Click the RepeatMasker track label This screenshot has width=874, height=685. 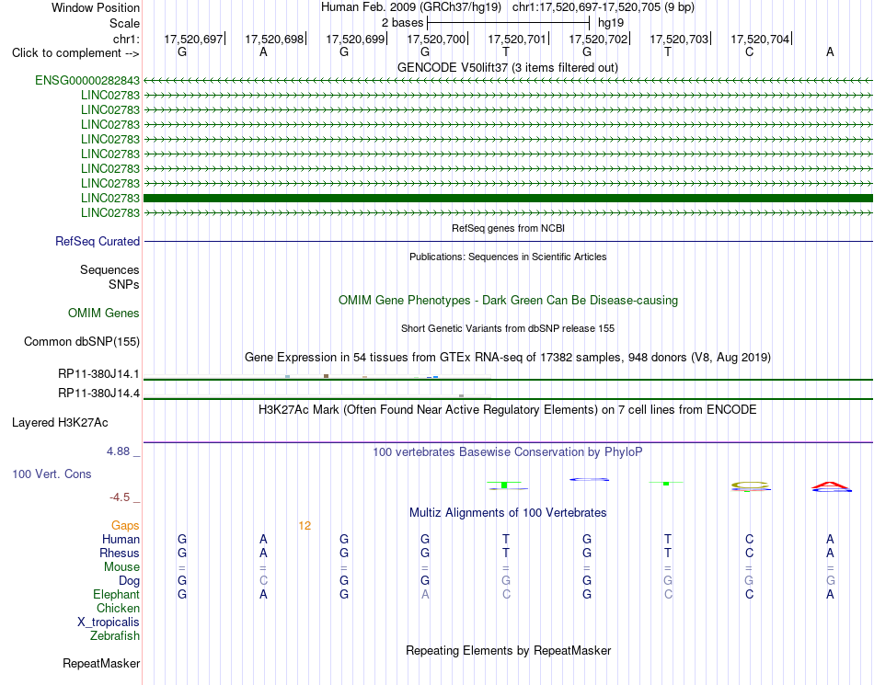pos(101,663)
